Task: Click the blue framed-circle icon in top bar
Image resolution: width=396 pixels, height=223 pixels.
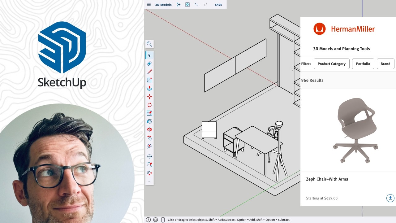Action: (x=187, y=5)
